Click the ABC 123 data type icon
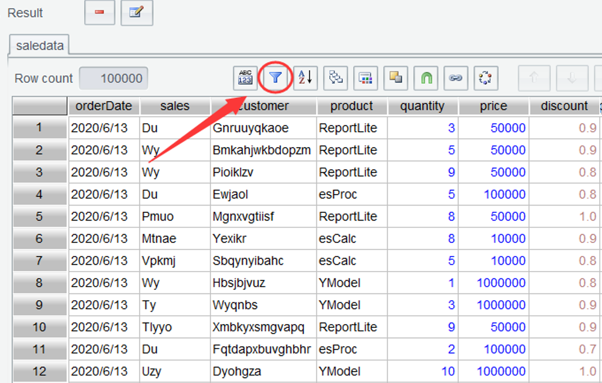 point(245,78)
